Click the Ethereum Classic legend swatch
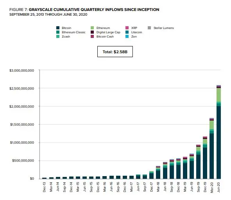 [x=58, y=32]
